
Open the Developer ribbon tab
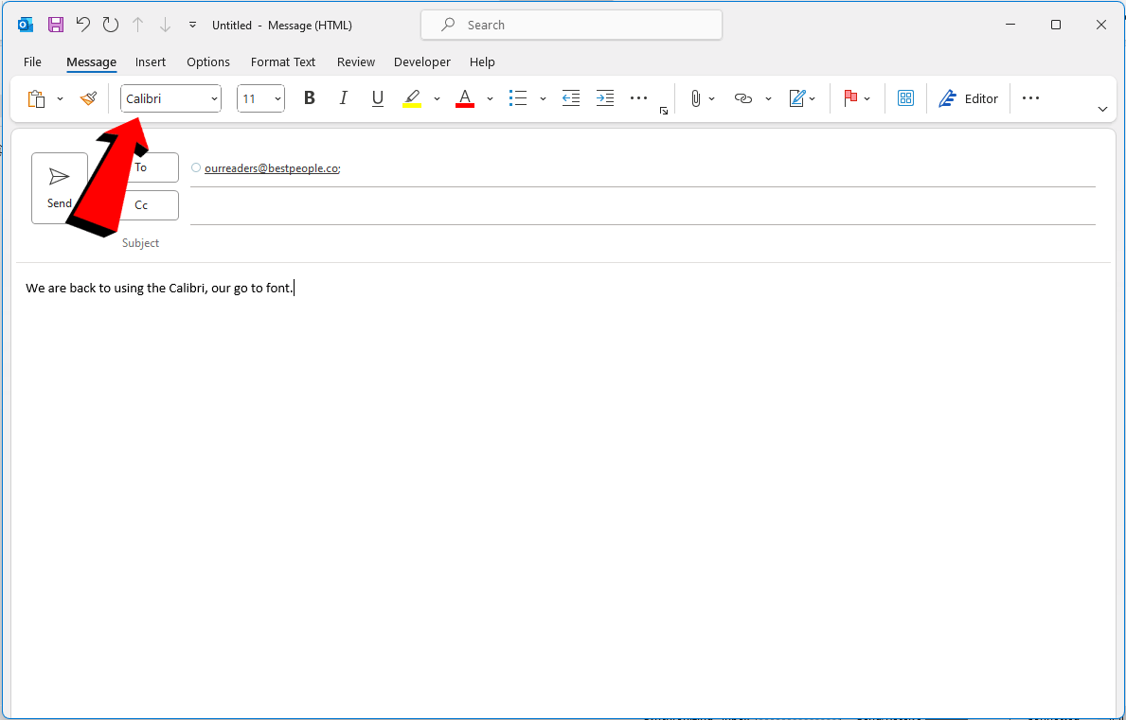tap(421, 61)
